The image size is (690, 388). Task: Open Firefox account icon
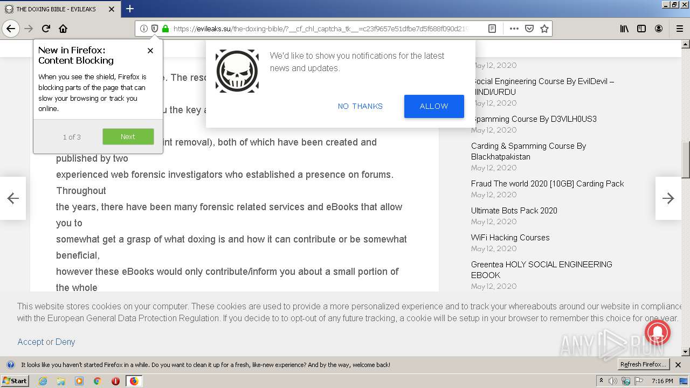click(659, 29)
